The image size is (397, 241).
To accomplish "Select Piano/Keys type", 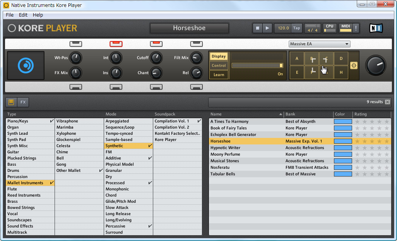I will pos(30,121).
